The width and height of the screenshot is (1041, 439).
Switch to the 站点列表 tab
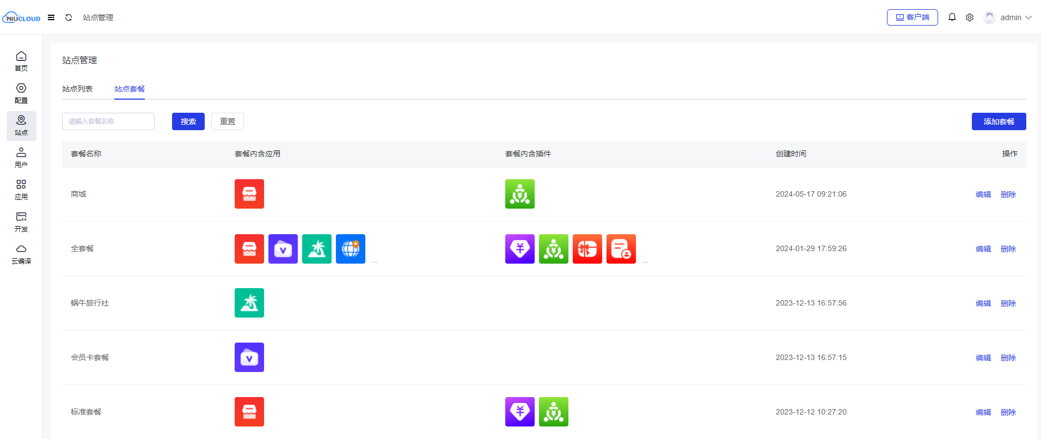point(77,89)
